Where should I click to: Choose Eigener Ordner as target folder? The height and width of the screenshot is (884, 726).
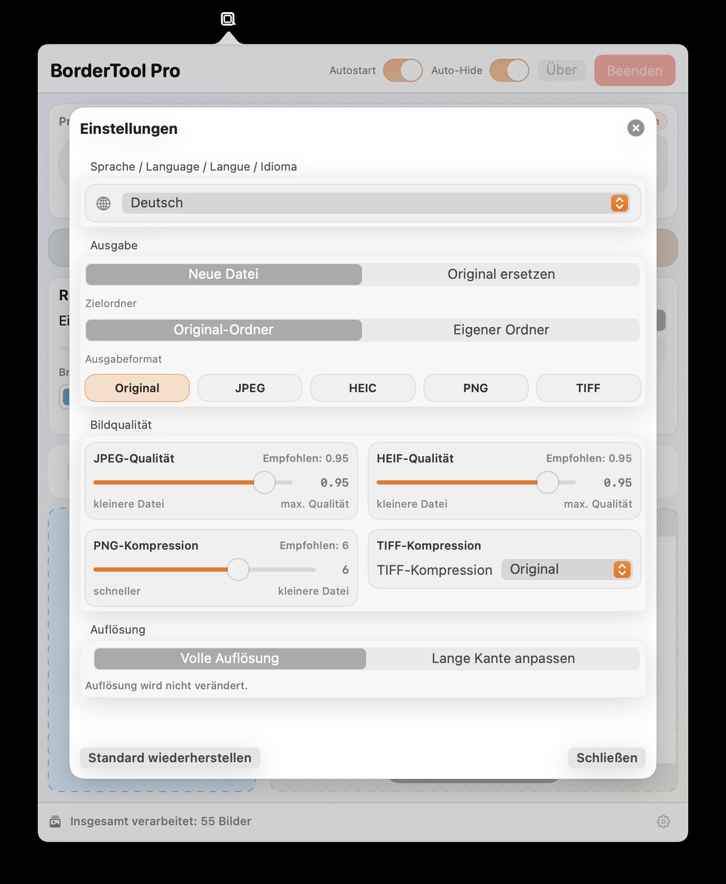pyautogui.click(x=501, y=330)
